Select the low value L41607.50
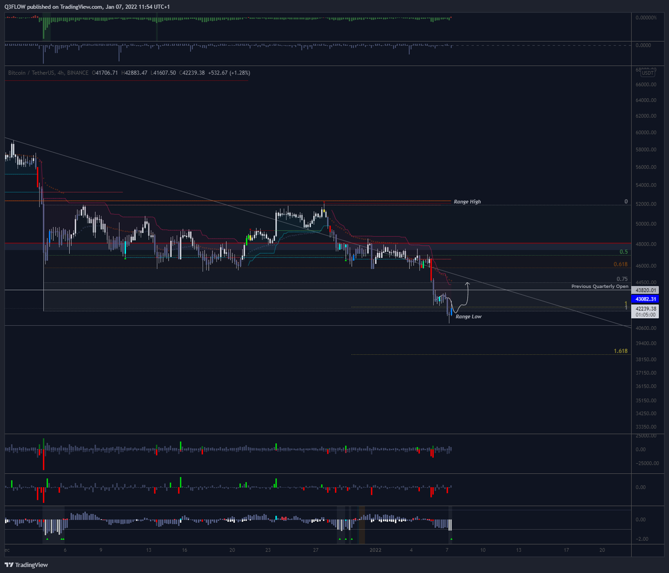This screenshot has height=573, width=669. (x=163, y=72)
